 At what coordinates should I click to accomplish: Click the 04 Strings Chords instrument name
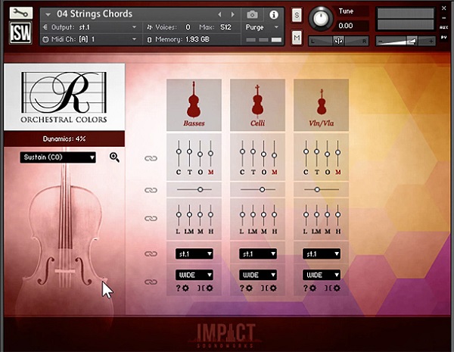tap(95, 14)
